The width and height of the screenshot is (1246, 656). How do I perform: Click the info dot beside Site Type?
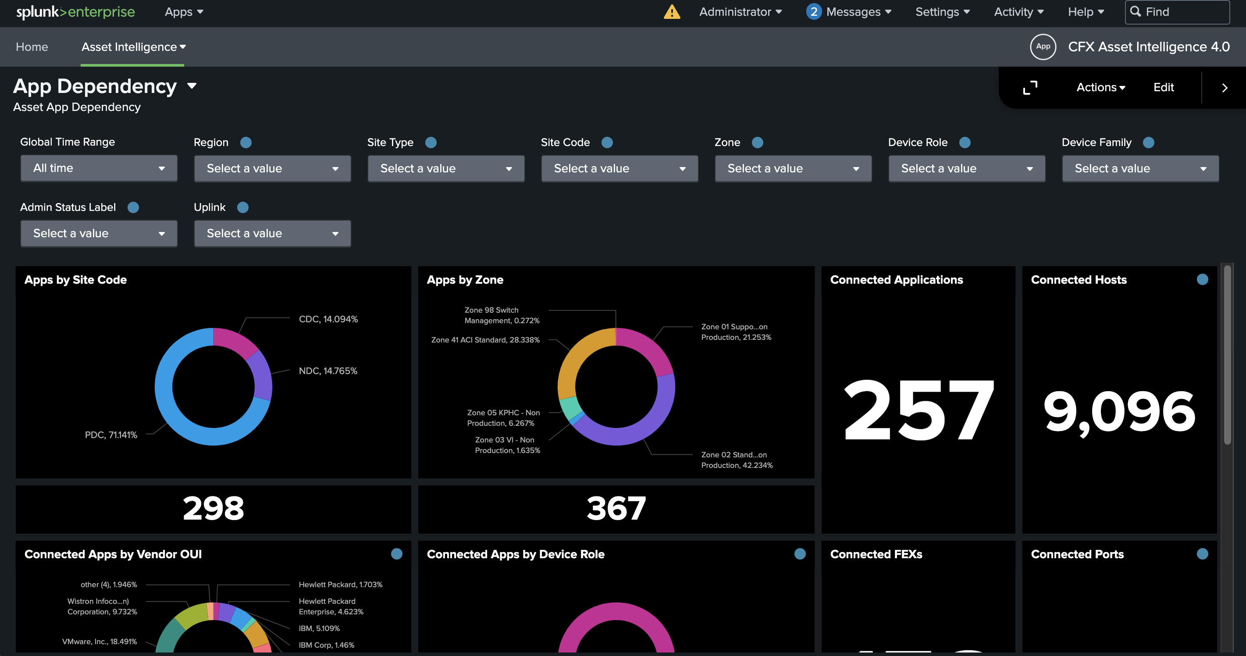click(x=431, y=142)
